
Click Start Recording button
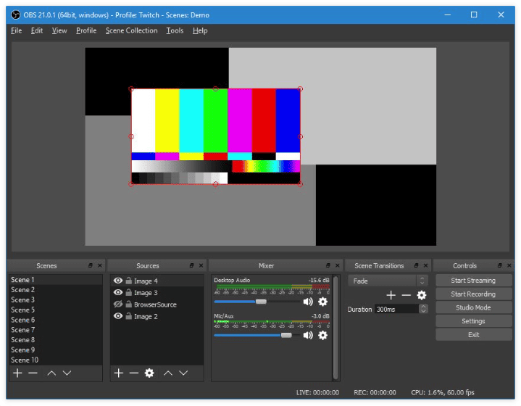pos(473,294)
